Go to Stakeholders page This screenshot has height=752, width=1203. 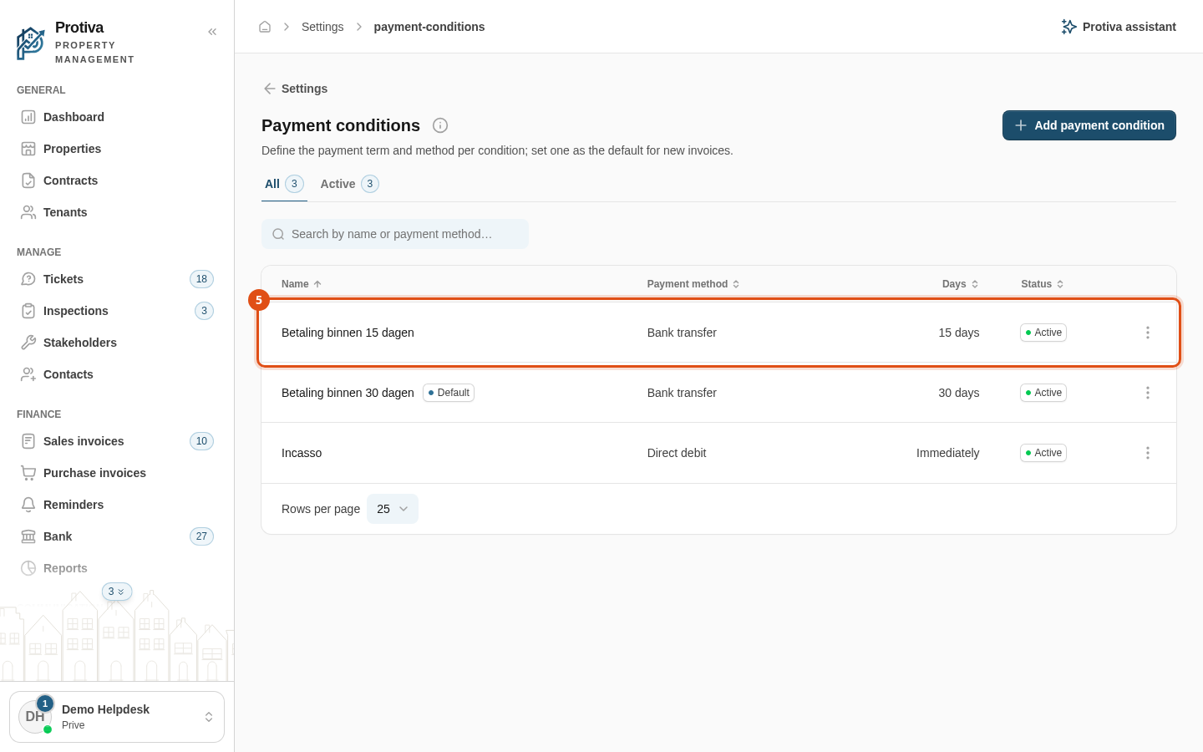(x=117, y=343)
